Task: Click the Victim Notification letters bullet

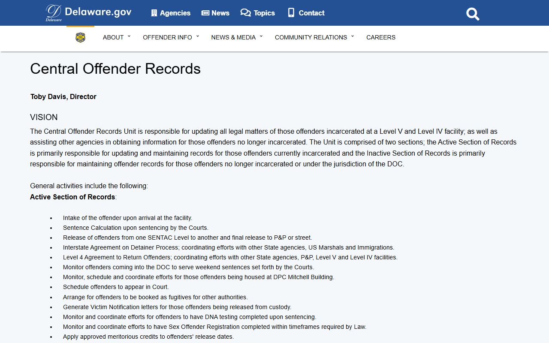Action: 177,307
